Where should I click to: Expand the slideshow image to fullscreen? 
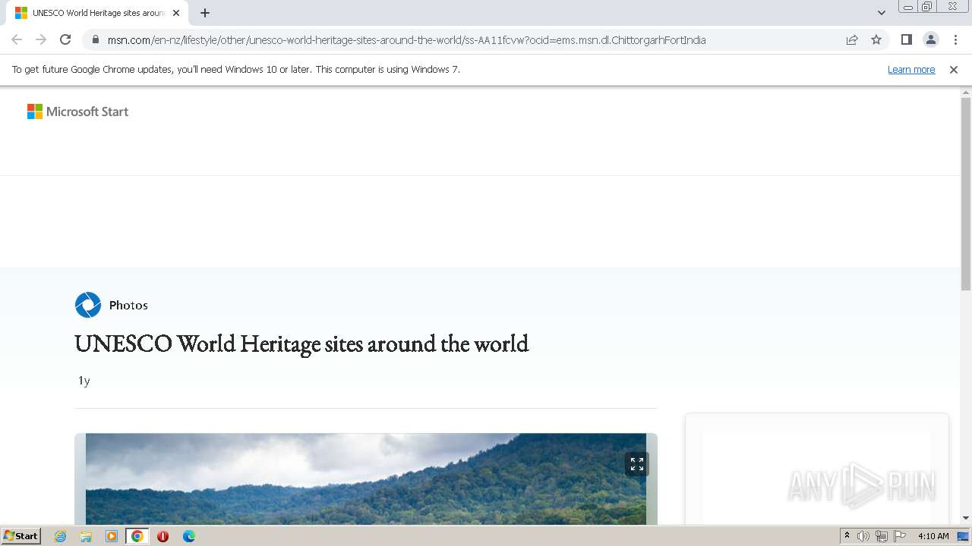tap(637, 464)
